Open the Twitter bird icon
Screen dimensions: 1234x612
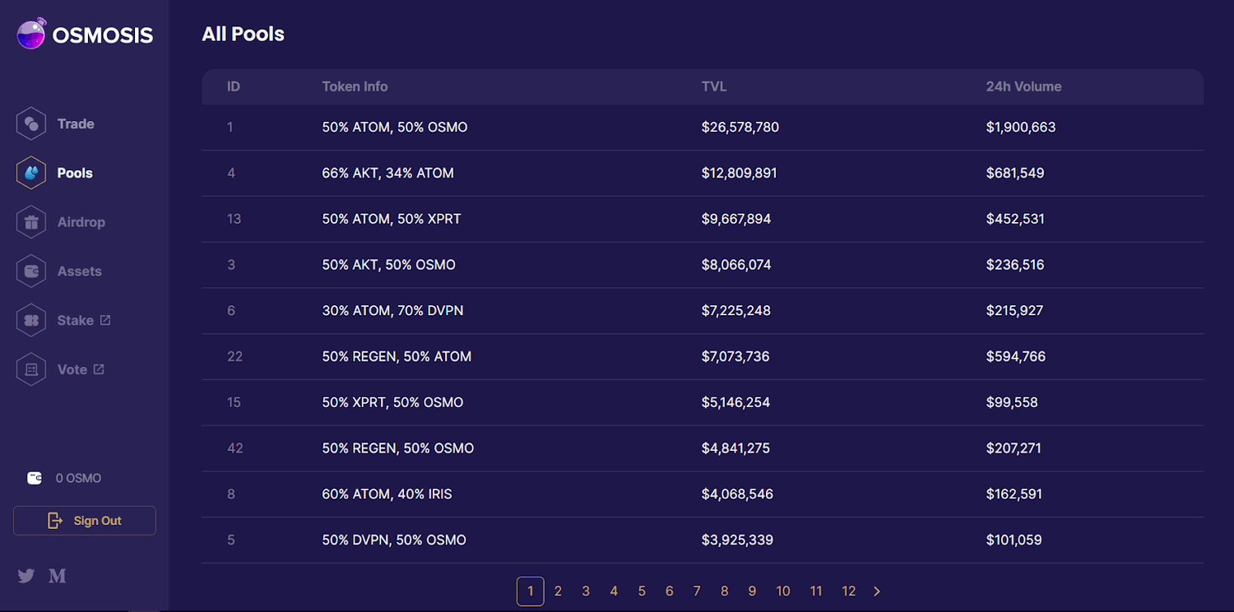point(26,576)
